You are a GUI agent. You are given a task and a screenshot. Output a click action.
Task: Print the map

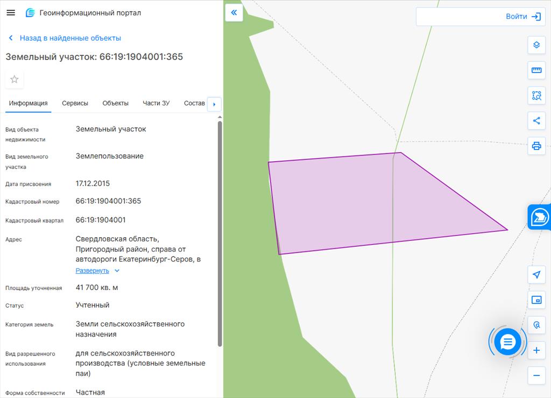point(536,146)
